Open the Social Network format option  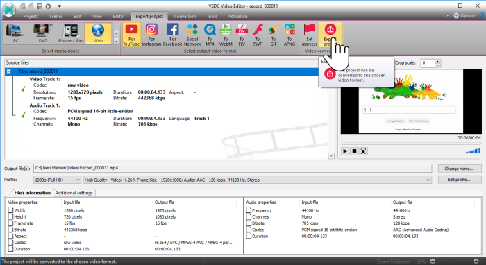tap(192, 35)
